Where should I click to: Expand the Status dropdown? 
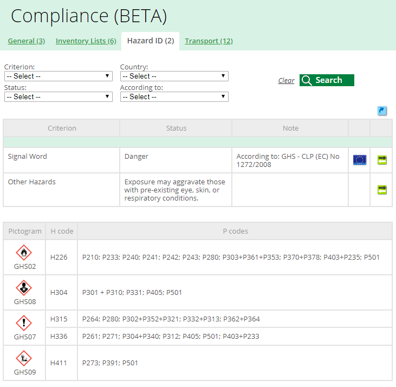click(59, 97)
